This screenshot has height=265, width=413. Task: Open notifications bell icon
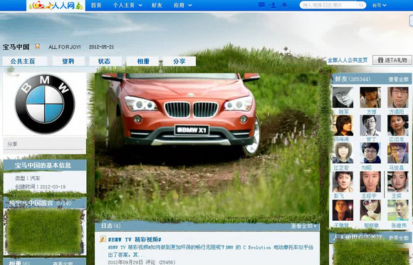(x=284, y=5)
